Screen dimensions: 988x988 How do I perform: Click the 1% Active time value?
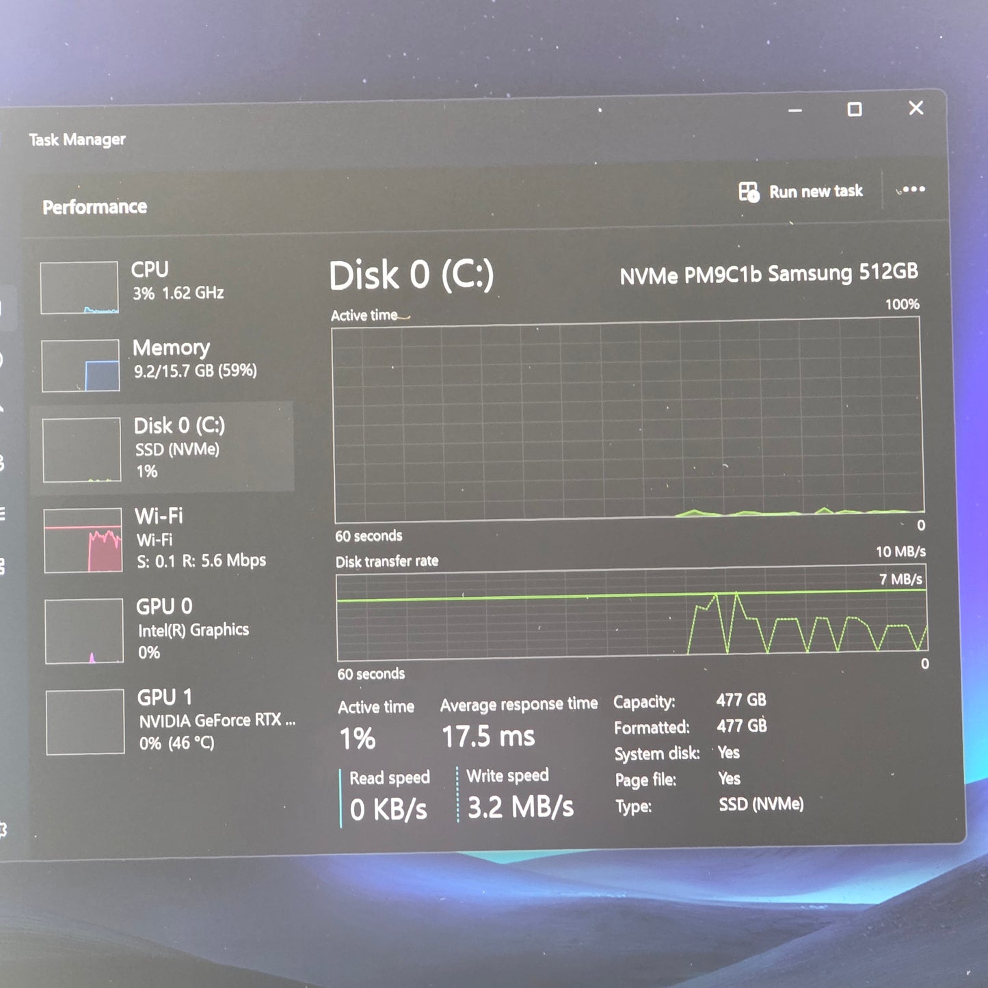358,738
